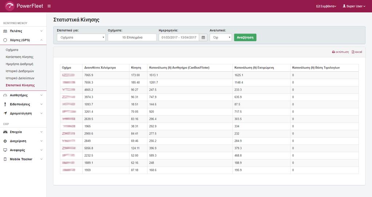Open the Ιστορικό Διαδρομών menu item

tap(20, 71)
